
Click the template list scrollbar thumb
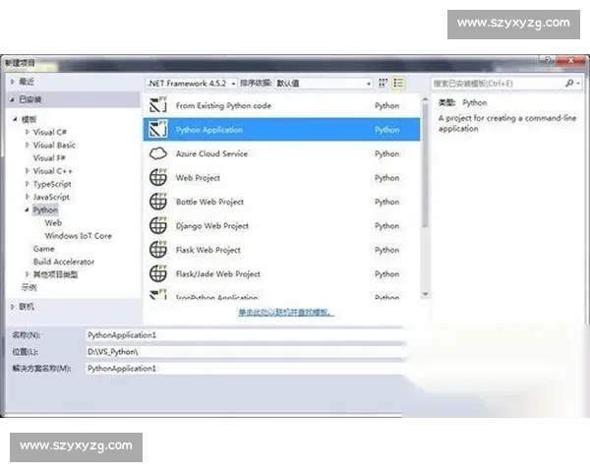425,165
